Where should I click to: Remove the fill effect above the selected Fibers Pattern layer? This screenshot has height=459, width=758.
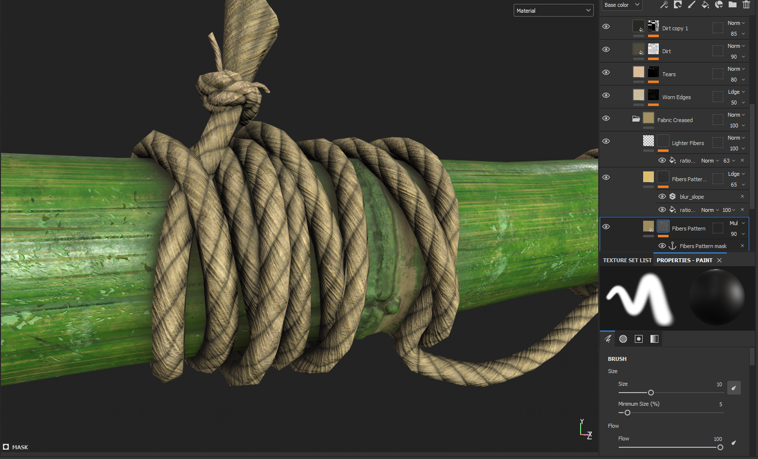coord(742,210)
